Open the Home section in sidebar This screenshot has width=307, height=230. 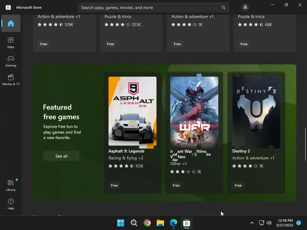(x=11, y=23)
